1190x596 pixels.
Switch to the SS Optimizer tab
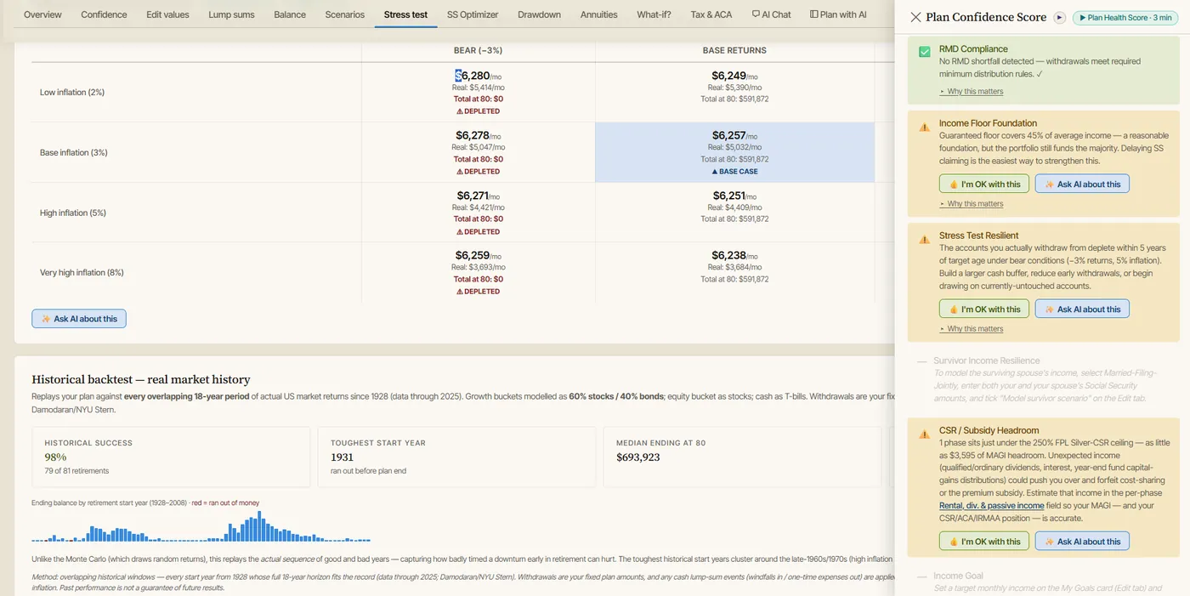[473, 14]
